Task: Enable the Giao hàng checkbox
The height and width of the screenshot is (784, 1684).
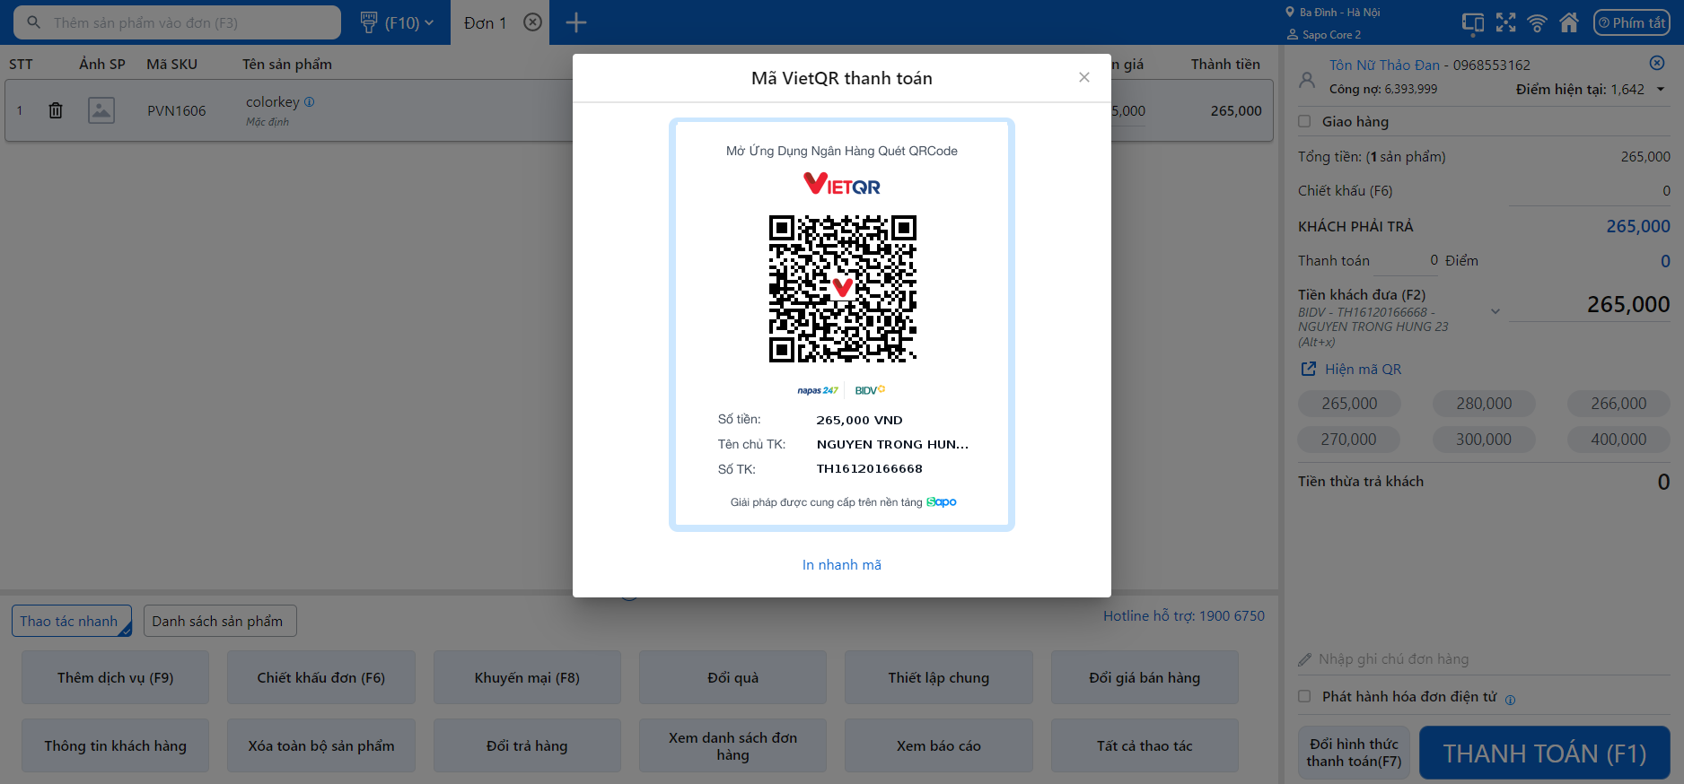Action: click(x=1304, y=121)
